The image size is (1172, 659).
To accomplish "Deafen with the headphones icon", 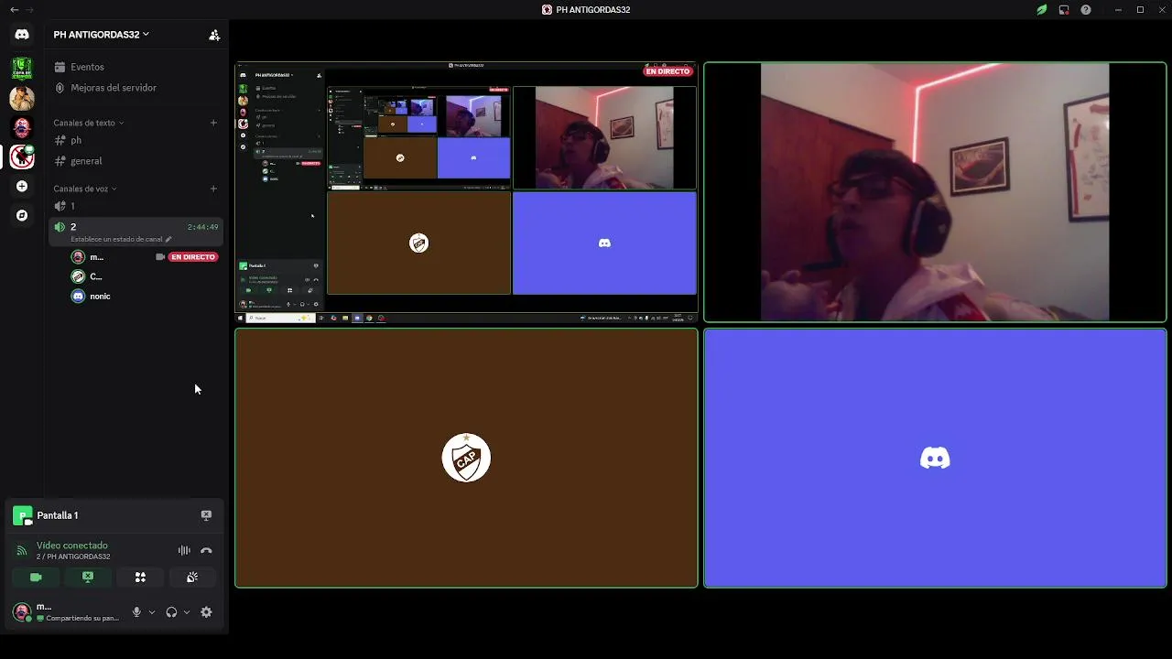I will pos(171,612).
